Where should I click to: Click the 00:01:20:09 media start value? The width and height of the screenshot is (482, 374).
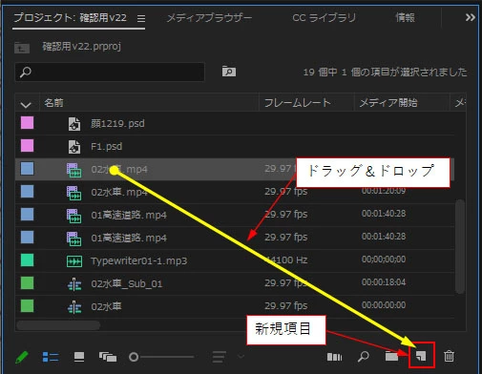384,191
